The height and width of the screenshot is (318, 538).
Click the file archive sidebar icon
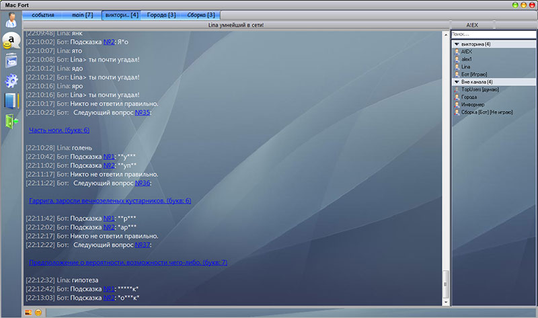click(11, 61)
